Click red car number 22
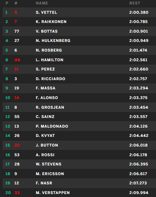 pos(17,145)
